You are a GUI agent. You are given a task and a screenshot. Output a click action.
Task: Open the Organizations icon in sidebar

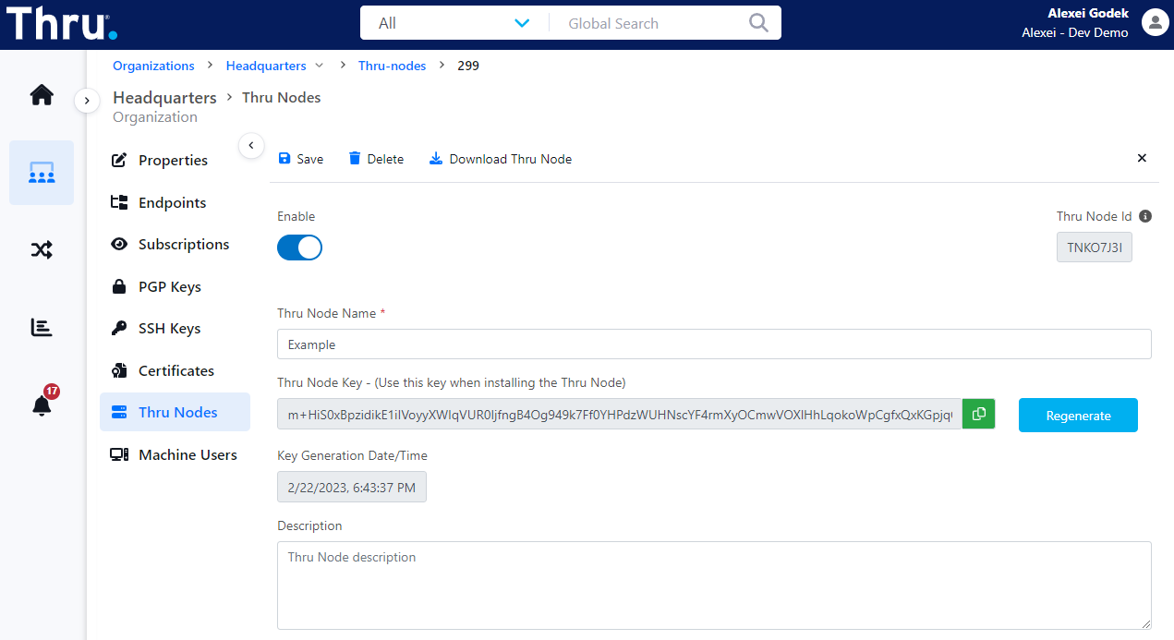coord(42,173)
